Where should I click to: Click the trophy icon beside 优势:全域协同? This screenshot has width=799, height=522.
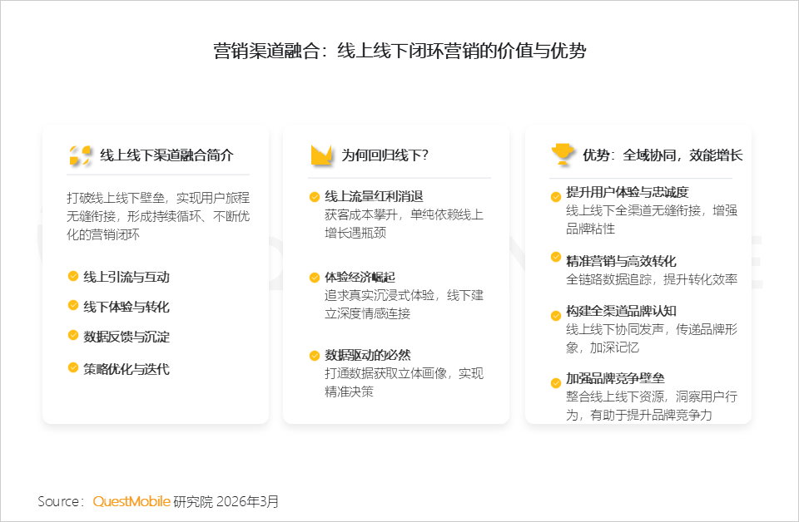point(562,154)
